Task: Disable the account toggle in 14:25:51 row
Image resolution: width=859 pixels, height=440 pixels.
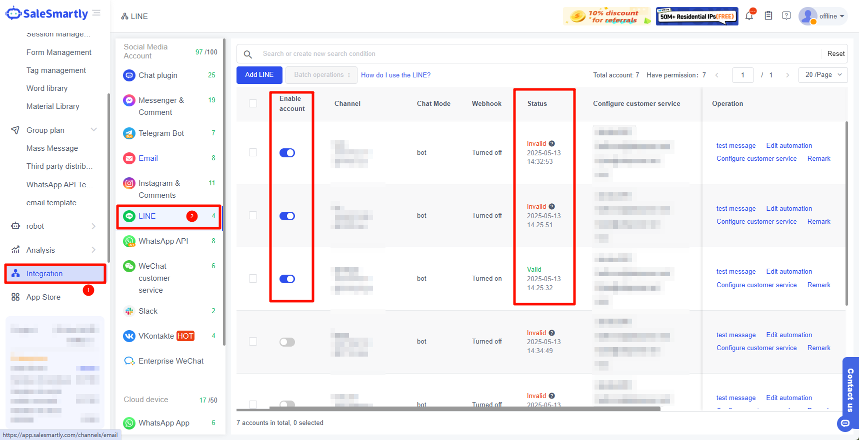Action: [x=287, y=216]
